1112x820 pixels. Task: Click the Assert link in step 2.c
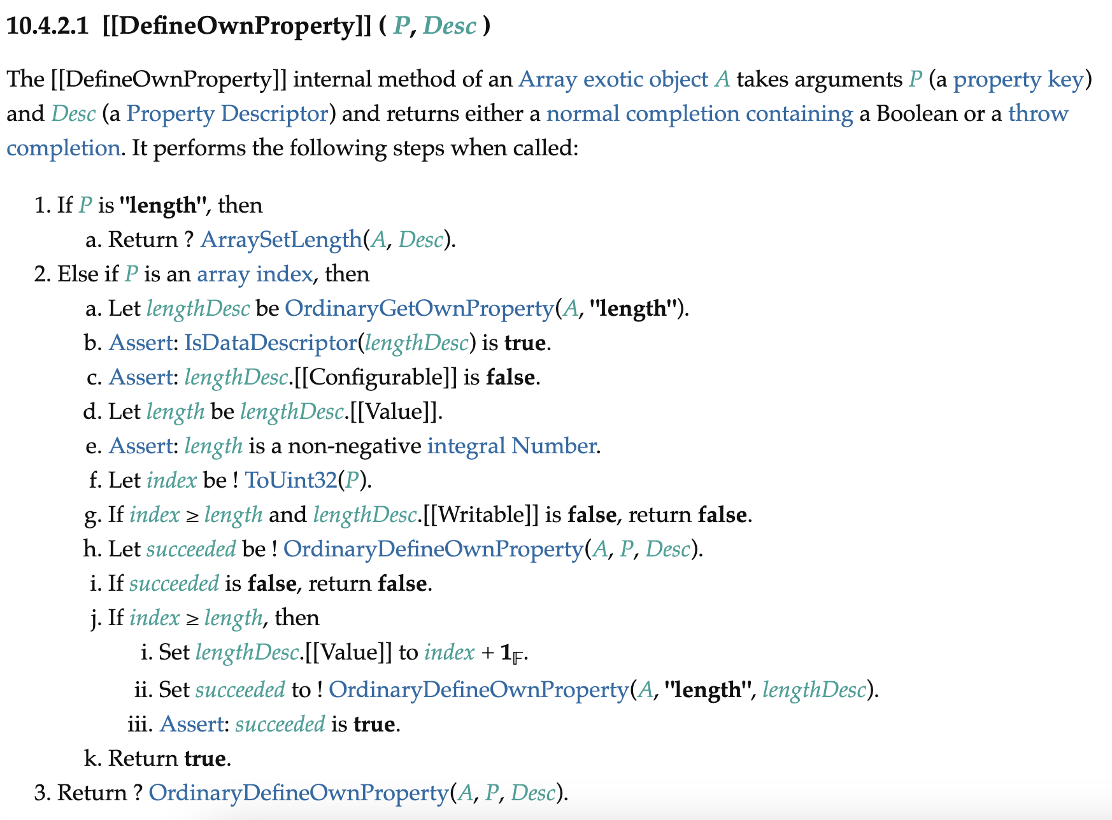click(141, 377)
